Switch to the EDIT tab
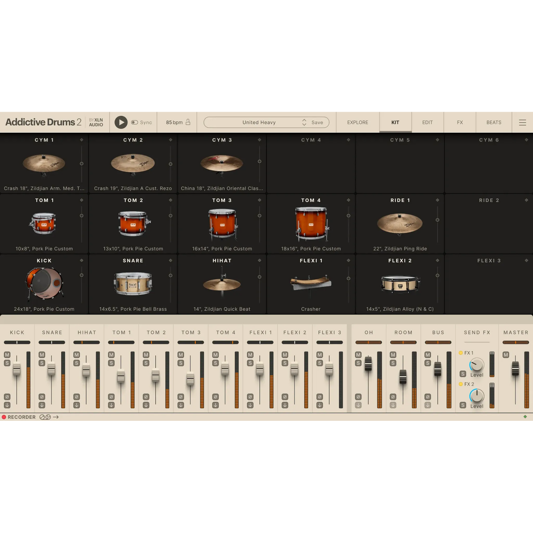This screenshot has width=533, height=533. [427, 122]
